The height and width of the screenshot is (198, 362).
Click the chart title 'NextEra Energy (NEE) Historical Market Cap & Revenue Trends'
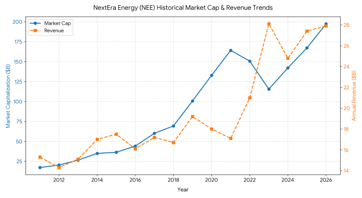(x=183, y=8)
